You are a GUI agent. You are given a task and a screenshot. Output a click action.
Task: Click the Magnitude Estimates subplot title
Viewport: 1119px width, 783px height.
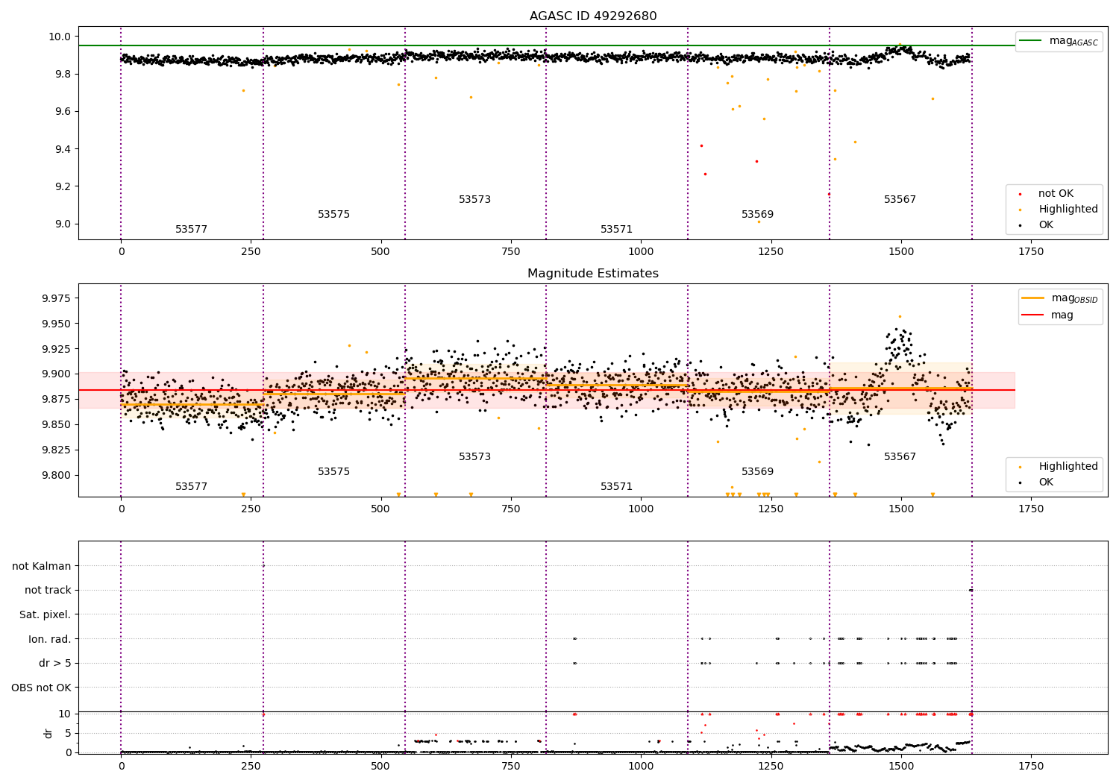593,274
